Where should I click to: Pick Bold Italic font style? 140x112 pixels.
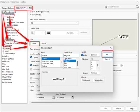[68, 67]
